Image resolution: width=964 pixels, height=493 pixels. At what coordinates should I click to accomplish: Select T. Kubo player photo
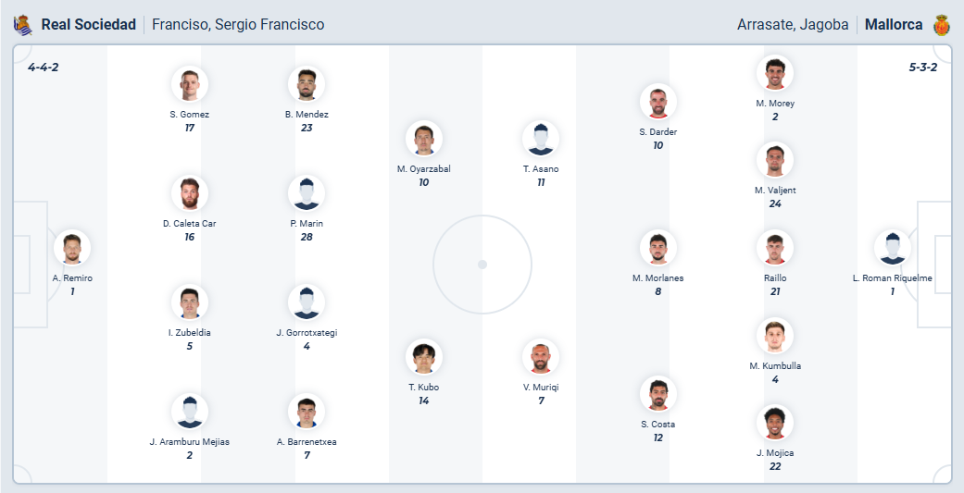click(424, 358)
